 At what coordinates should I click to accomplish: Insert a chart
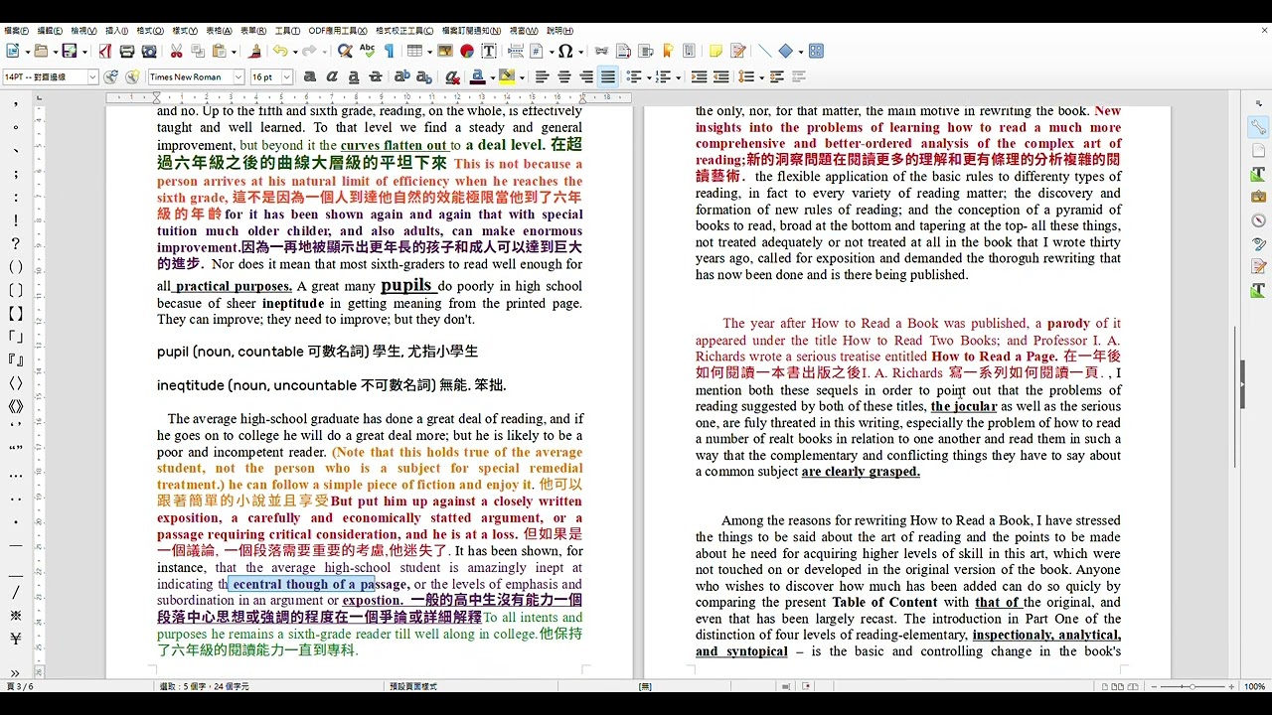click(x=467, y=51)
